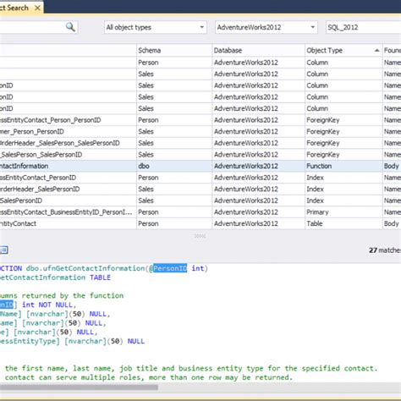Image resolution: width=401 pixels, height=401 pixels.
Task: Select index row ssEntityContact_PersonID
Action: click(200, 178)
